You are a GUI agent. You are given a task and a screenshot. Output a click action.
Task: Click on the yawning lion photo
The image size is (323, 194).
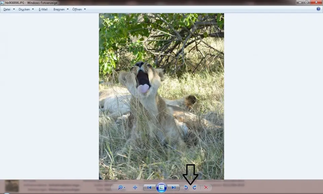pos(161,96)
